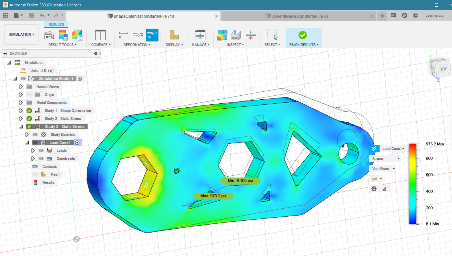The width and height of the screenshot is (452, 256).
Task: Click the TOP view cube face
Action: 443,69
